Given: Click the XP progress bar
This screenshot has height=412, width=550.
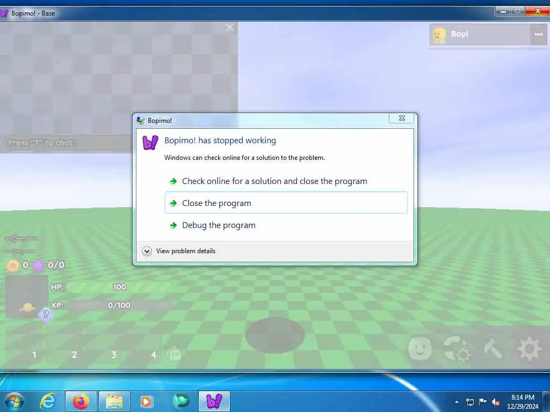Looking at the screenshot, I should (119, 305).
